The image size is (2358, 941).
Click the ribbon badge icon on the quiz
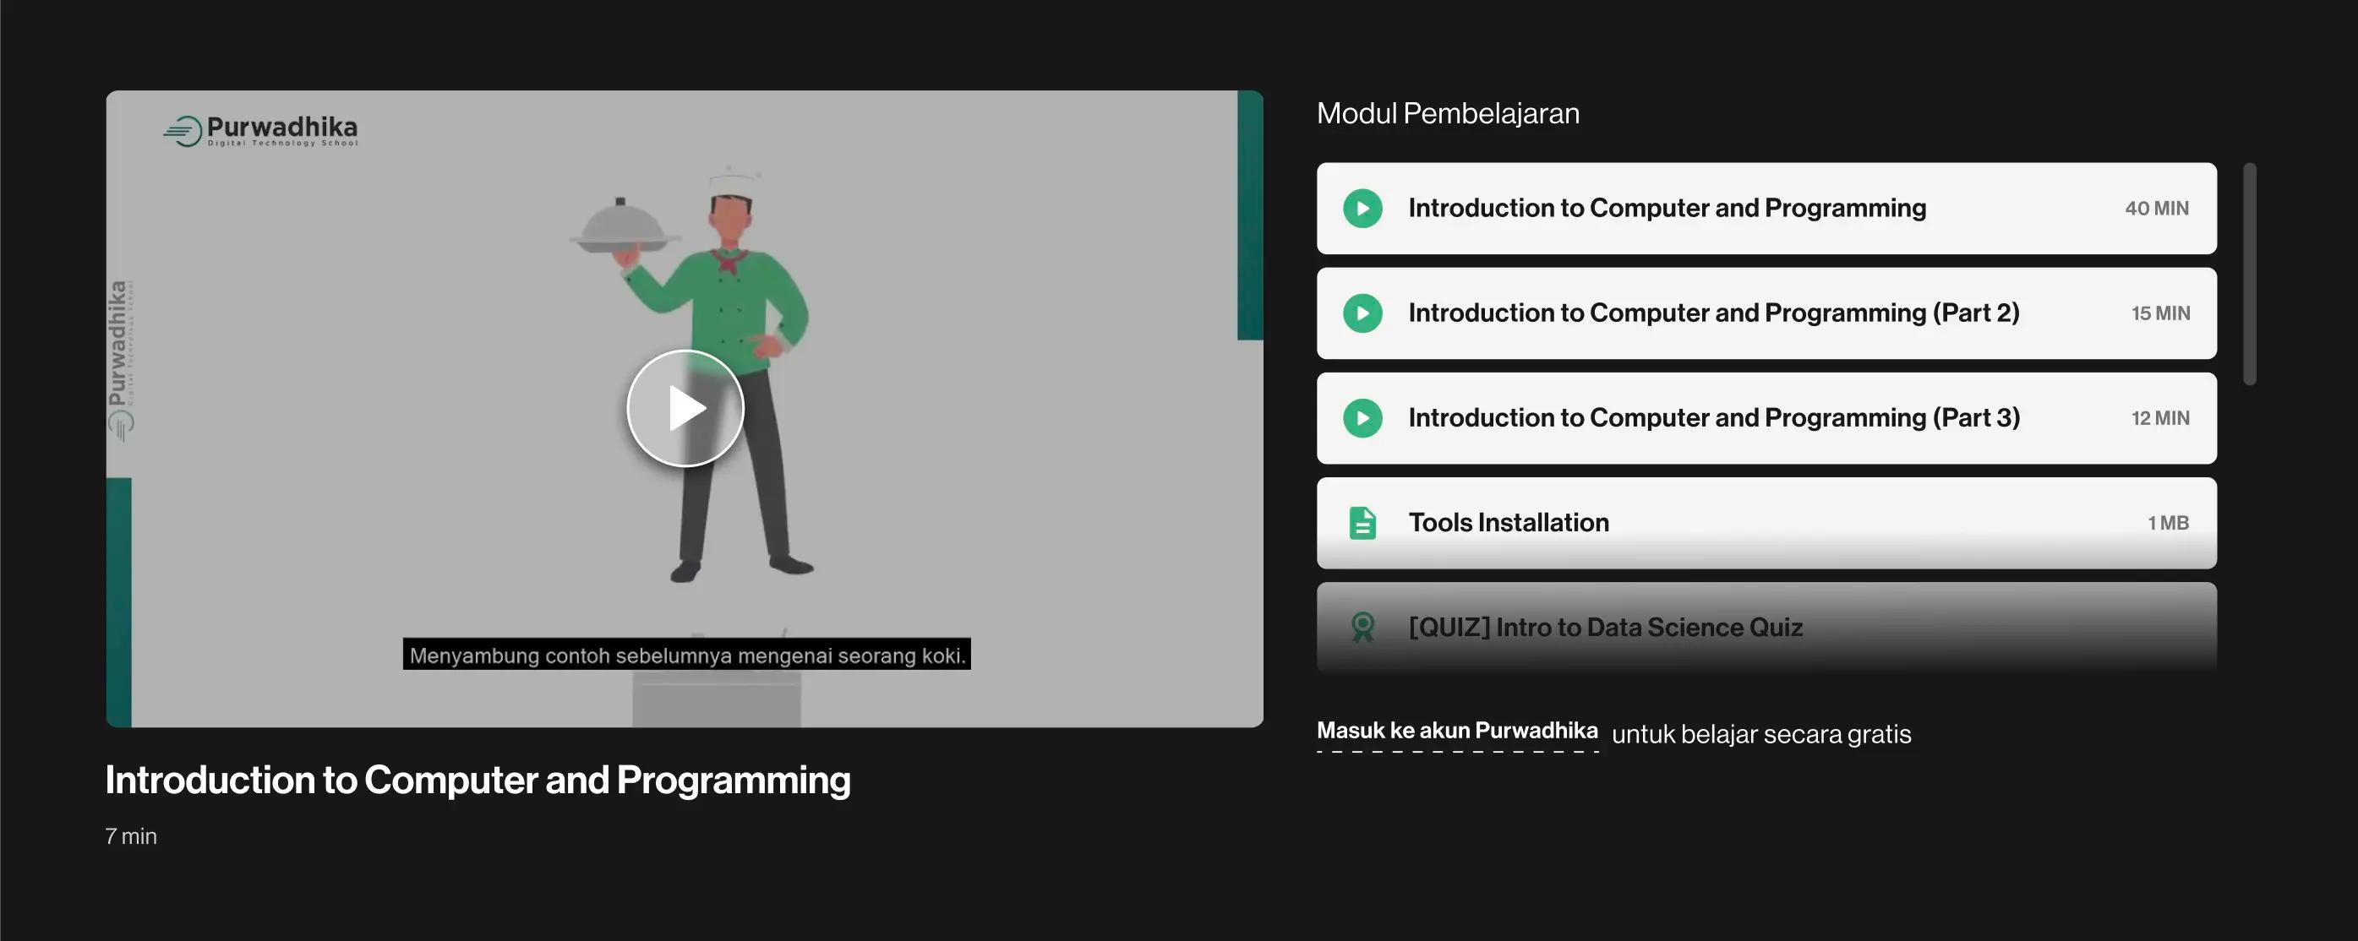click(1362, 628)
